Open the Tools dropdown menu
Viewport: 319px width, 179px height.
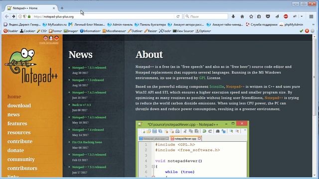point(165,31)
